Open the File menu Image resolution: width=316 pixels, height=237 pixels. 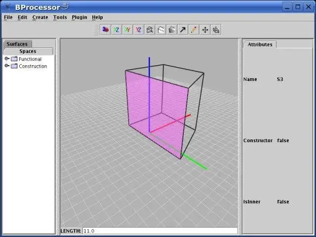point(8,17)
